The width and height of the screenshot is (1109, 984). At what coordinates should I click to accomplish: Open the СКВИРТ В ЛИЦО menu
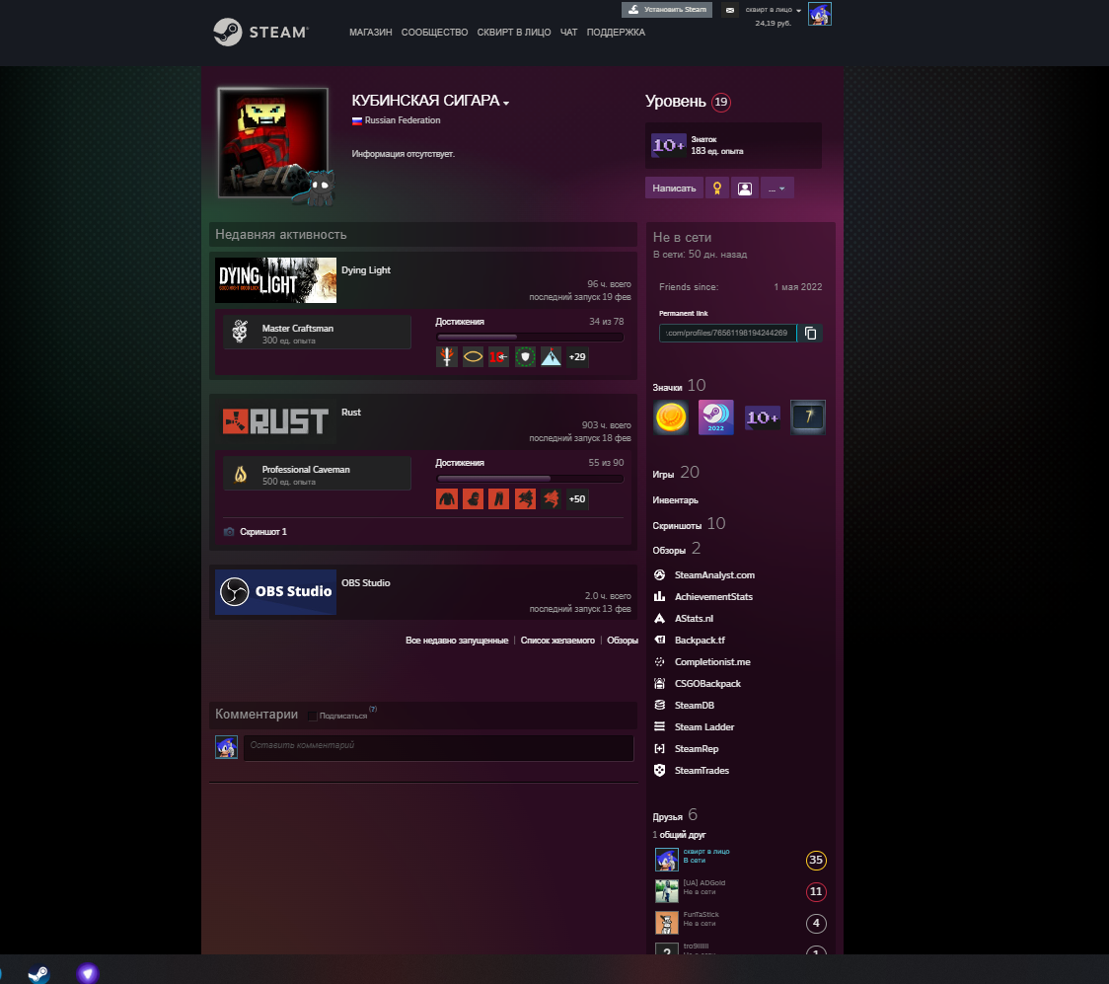pyautogui.click(x=513, y=33)
